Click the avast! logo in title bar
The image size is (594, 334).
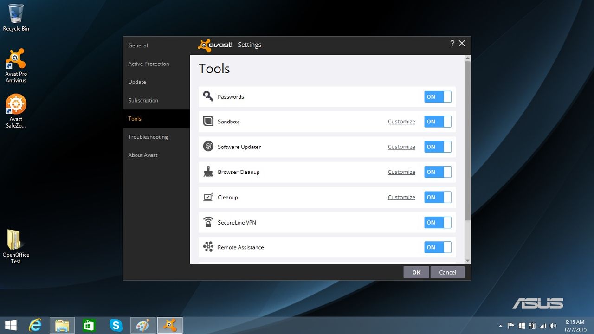(x=215, y=45)
